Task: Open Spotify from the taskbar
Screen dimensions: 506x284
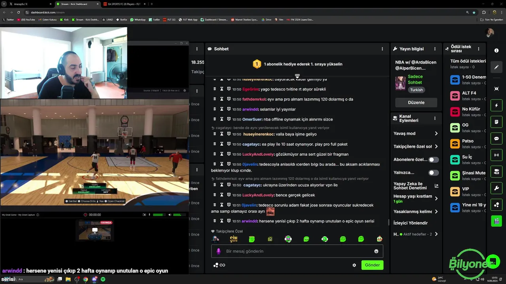Action: pos(103,279)
